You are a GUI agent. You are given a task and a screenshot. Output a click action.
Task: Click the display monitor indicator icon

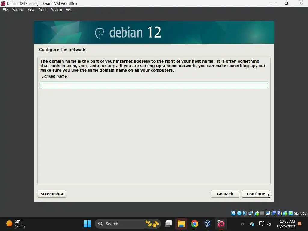click(268, 213)
